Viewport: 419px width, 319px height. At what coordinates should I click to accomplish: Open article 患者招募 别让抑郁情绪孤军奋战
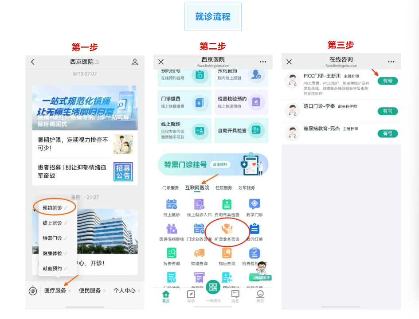[85, 171]
